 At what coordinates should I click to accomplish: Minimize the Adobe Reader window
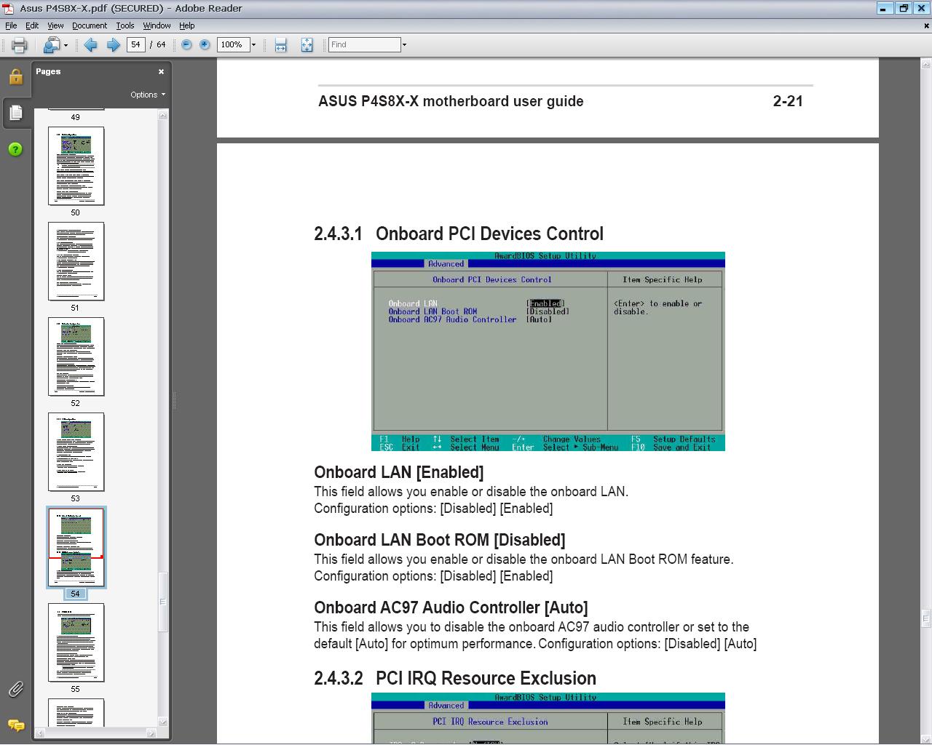point(883,8)
